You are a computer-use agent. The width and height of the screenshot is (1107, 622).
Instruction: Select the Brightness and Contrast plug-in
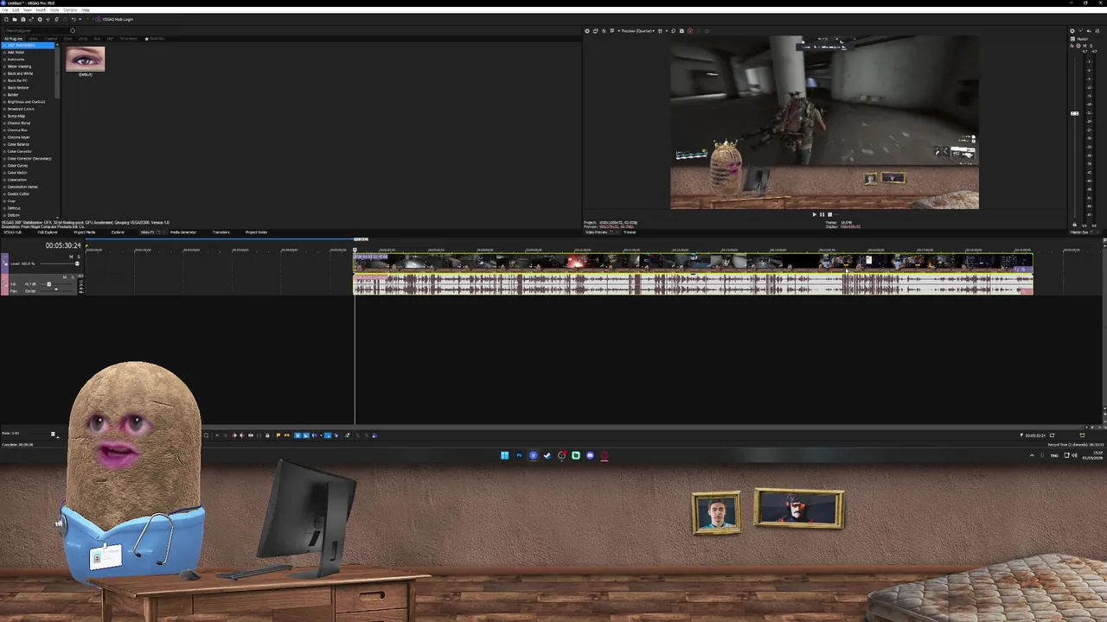(x=26, y=102)
